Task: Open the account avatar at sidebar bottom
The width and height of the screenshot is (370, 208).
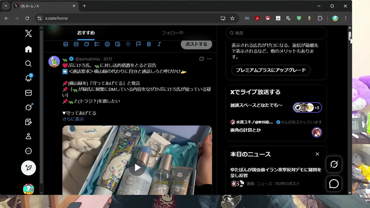Action: tap(28, 189)
